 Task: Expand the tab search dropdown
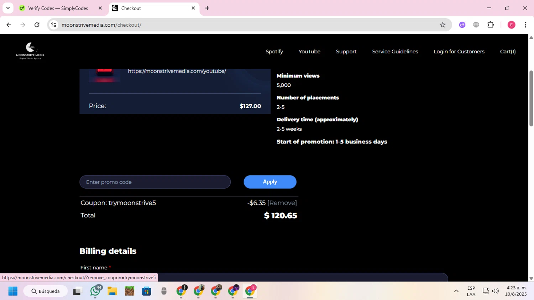(x=8, y=8)
